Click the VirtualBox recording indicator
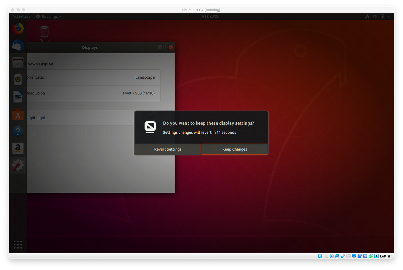The image size is (403, 270). (360, 256)
